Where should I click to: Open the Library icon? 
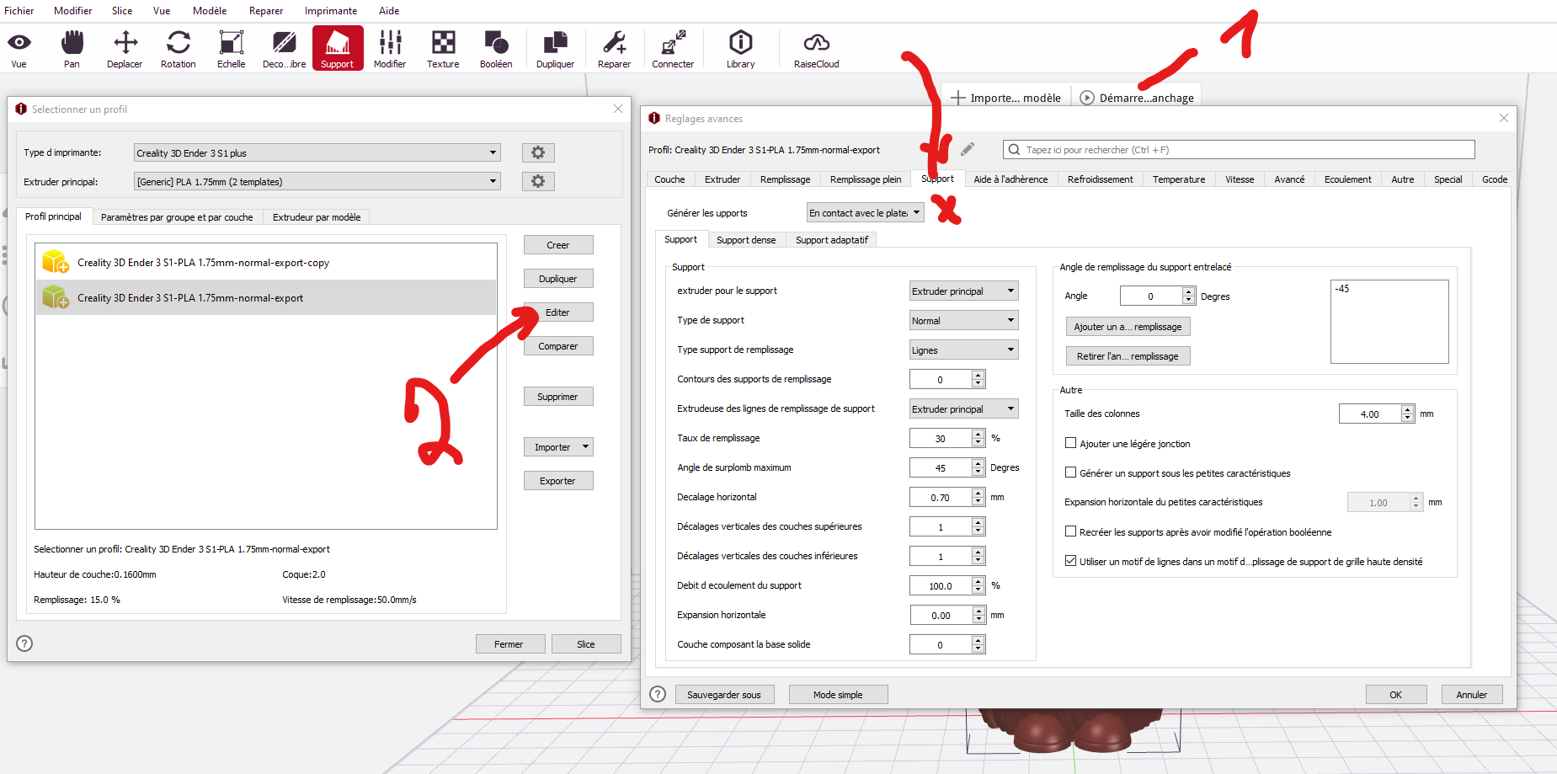[x=740, y=49]
